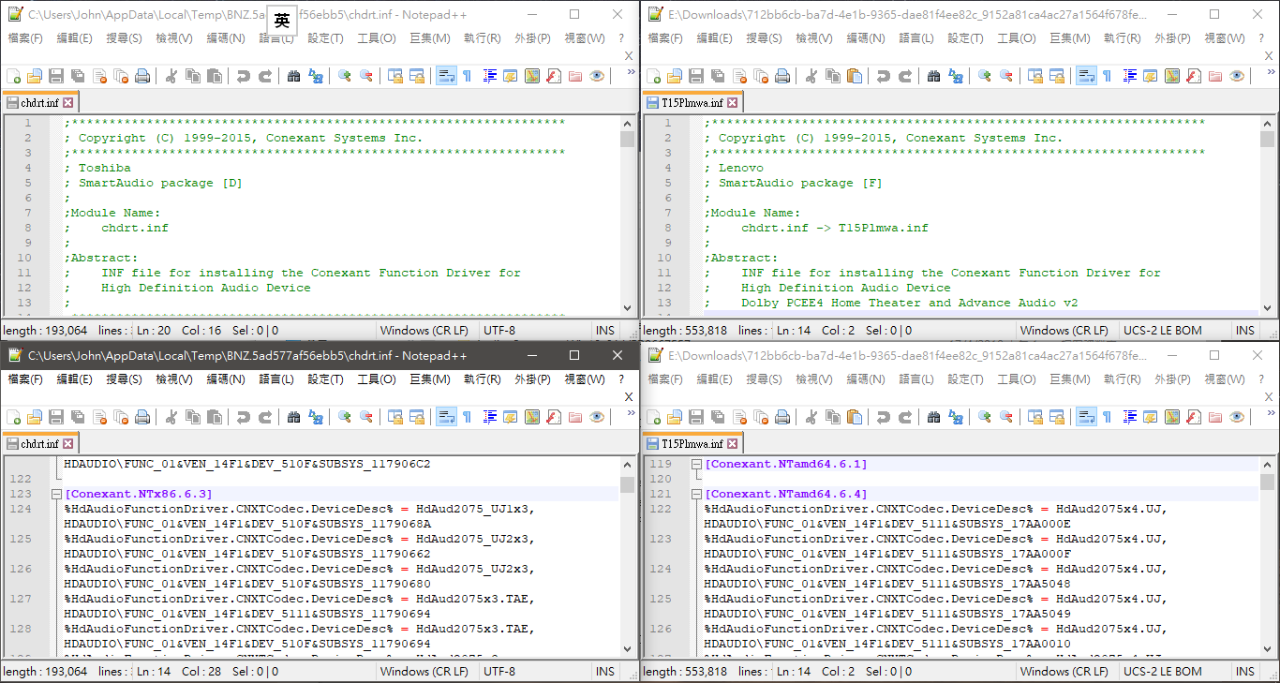
Task: Click ? help menu in bottom-right window
Action: 1261,379
